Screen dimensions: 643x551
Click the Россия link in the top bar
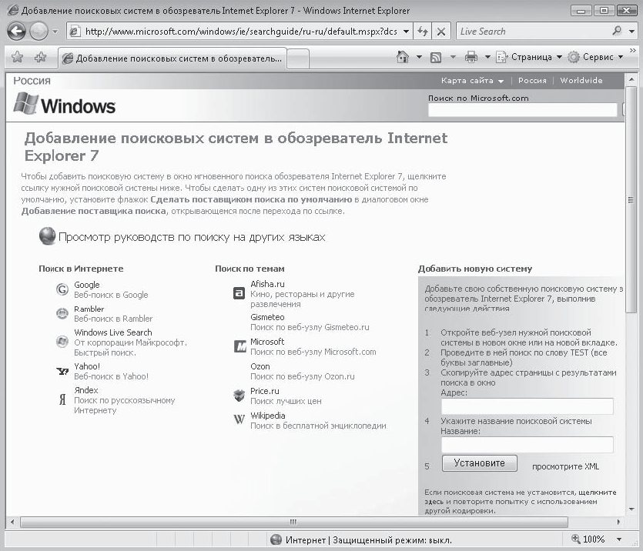pos(532,81)
